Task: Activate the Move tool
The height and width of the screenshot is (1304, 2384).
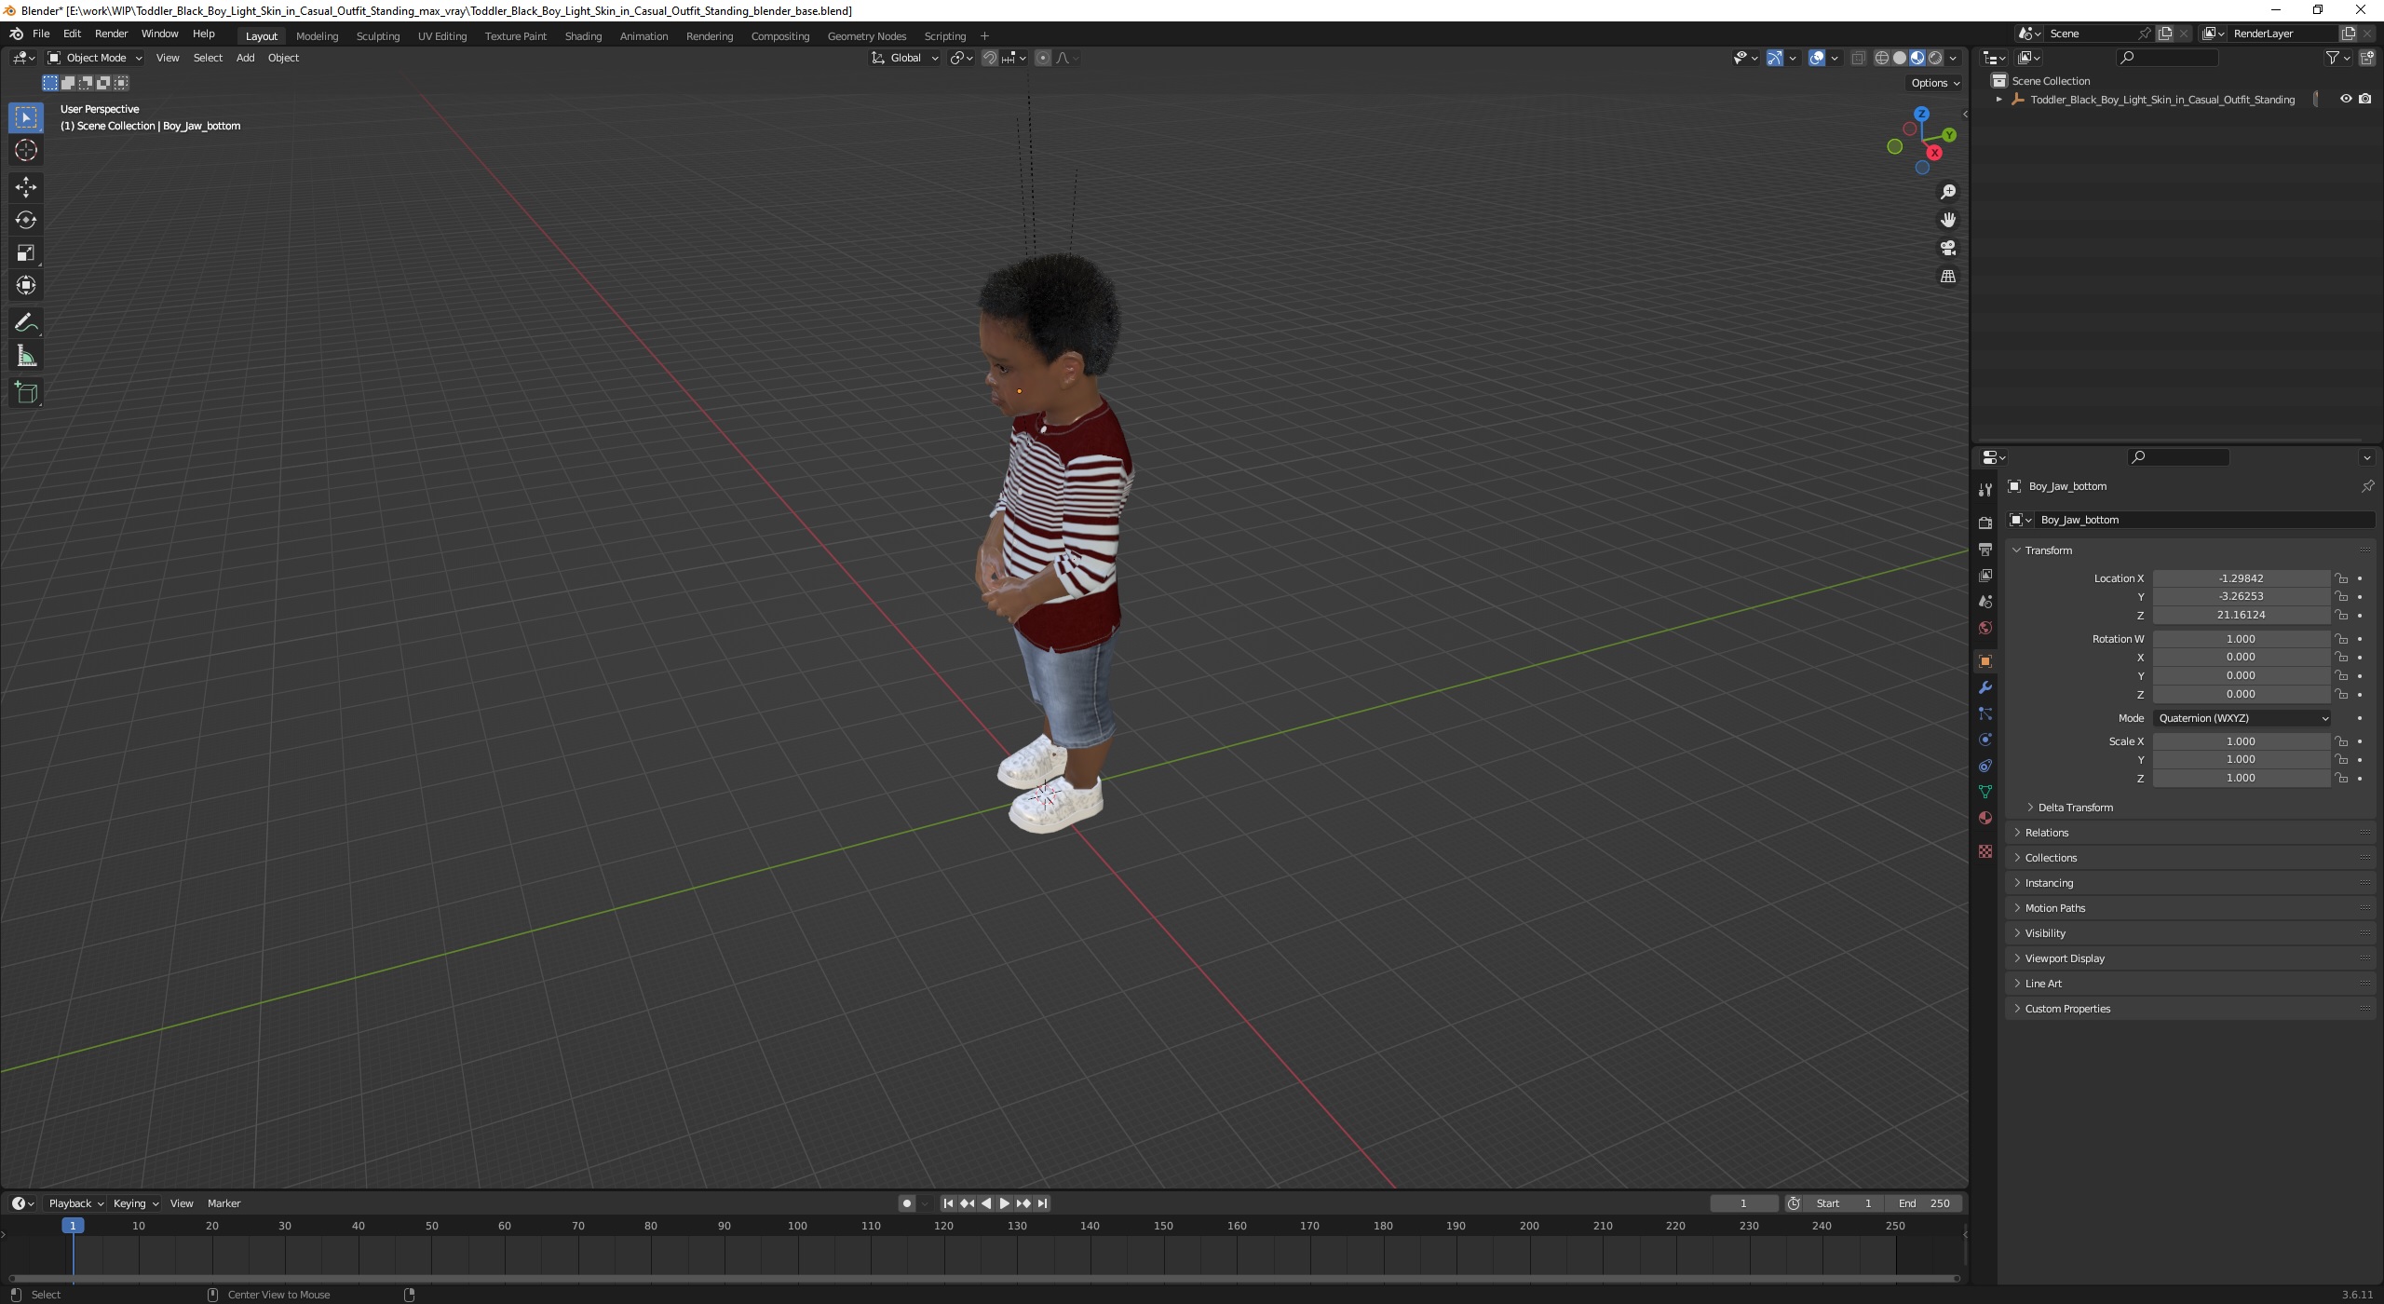Action: tap(26, 187)
